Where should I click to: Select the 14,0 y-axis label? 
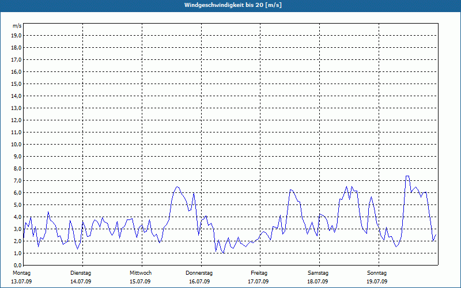click(x=16, y=96)
